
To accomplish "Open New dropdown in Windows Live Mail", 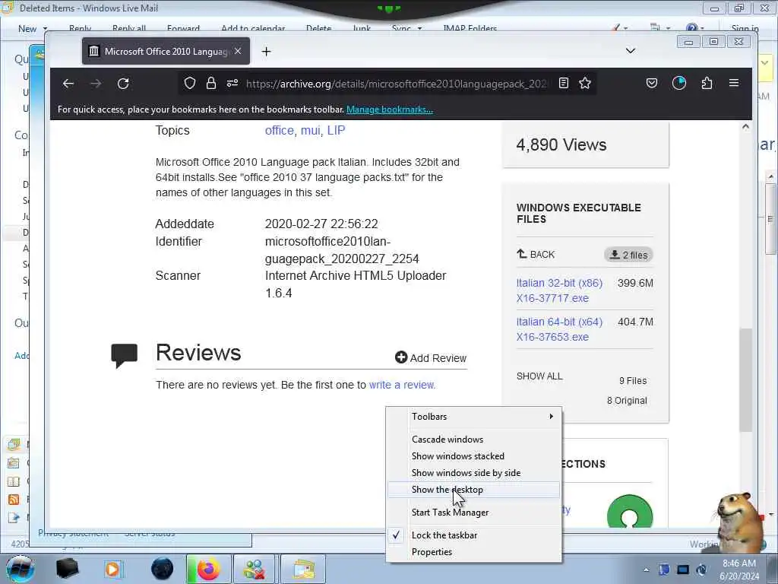I will (x=33, y=28).
